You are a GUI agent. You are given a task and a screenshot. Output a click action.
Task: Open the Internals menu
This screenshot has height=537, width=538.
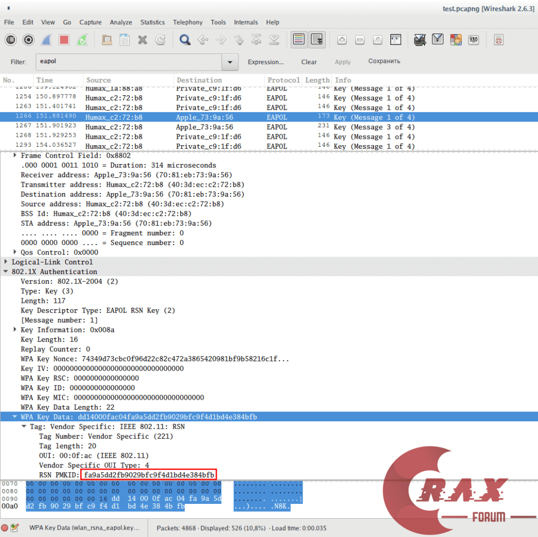click(x=246, y=22)
